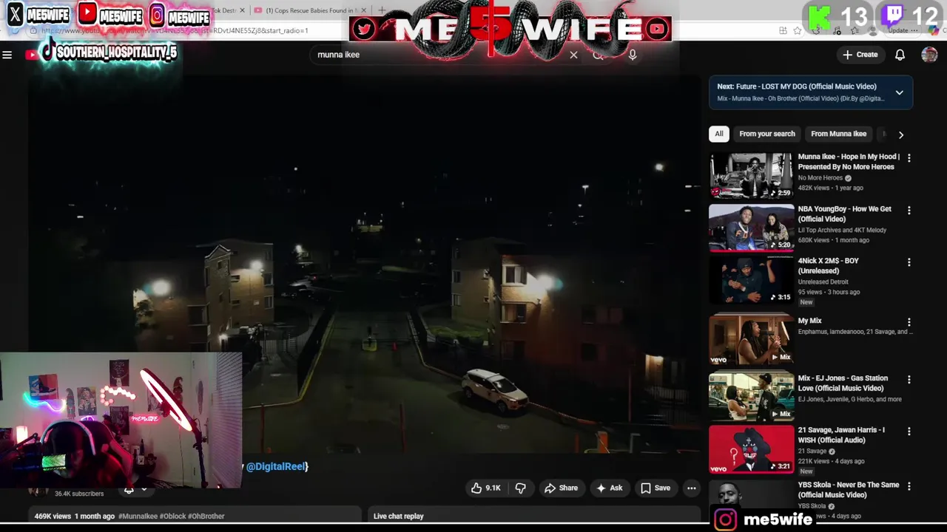The height and width of the screenshot is (532, 947).
Task: Show more filter chips with the right chevron
Action: point(900,134)
